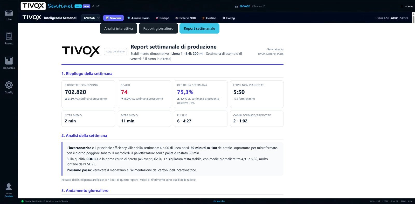Click the Prossimo passo text line
Screen dimensions: 415x204
(132, 170)
